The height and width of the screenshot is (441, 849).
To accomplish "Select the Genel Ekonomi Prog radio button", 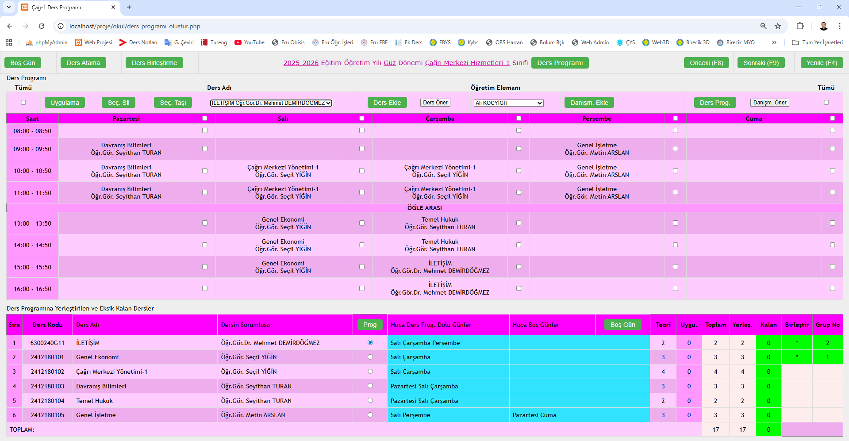I will [370, 357].
